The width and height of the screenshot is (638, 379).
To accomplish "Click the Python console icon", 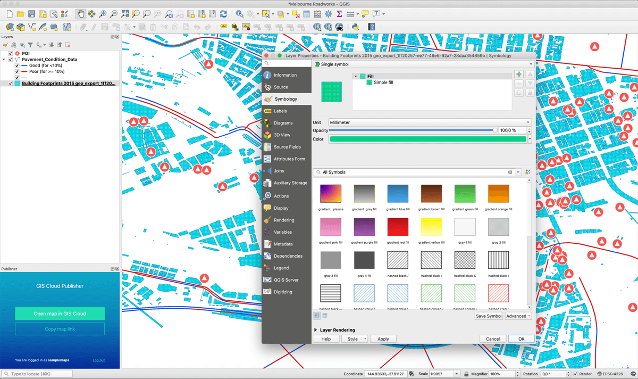I will tap(355, 27).
